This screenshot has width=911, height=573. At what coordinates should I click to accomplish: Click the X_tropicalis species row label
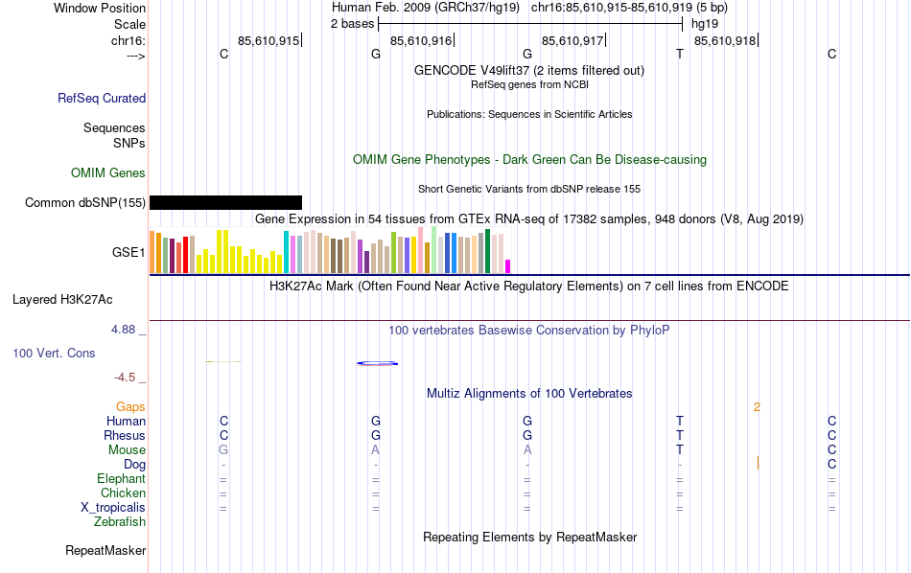113,508
